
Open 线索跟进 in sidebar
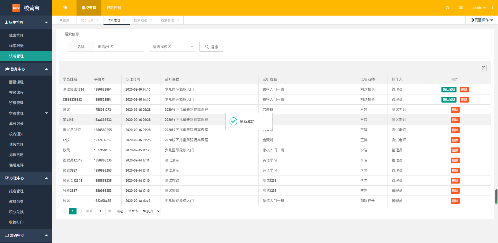click(x=26, y=46)
